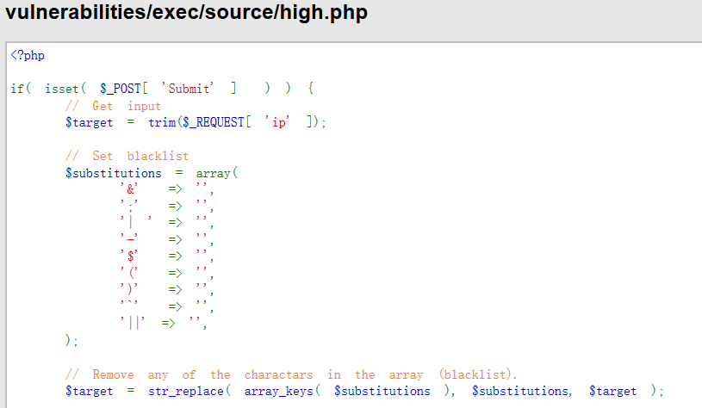This screenshot has height=408, width=702.
Task: Click the '(' blacklist entry
Action: [129, 273]
